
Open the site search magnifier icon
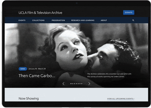(133, 20)
